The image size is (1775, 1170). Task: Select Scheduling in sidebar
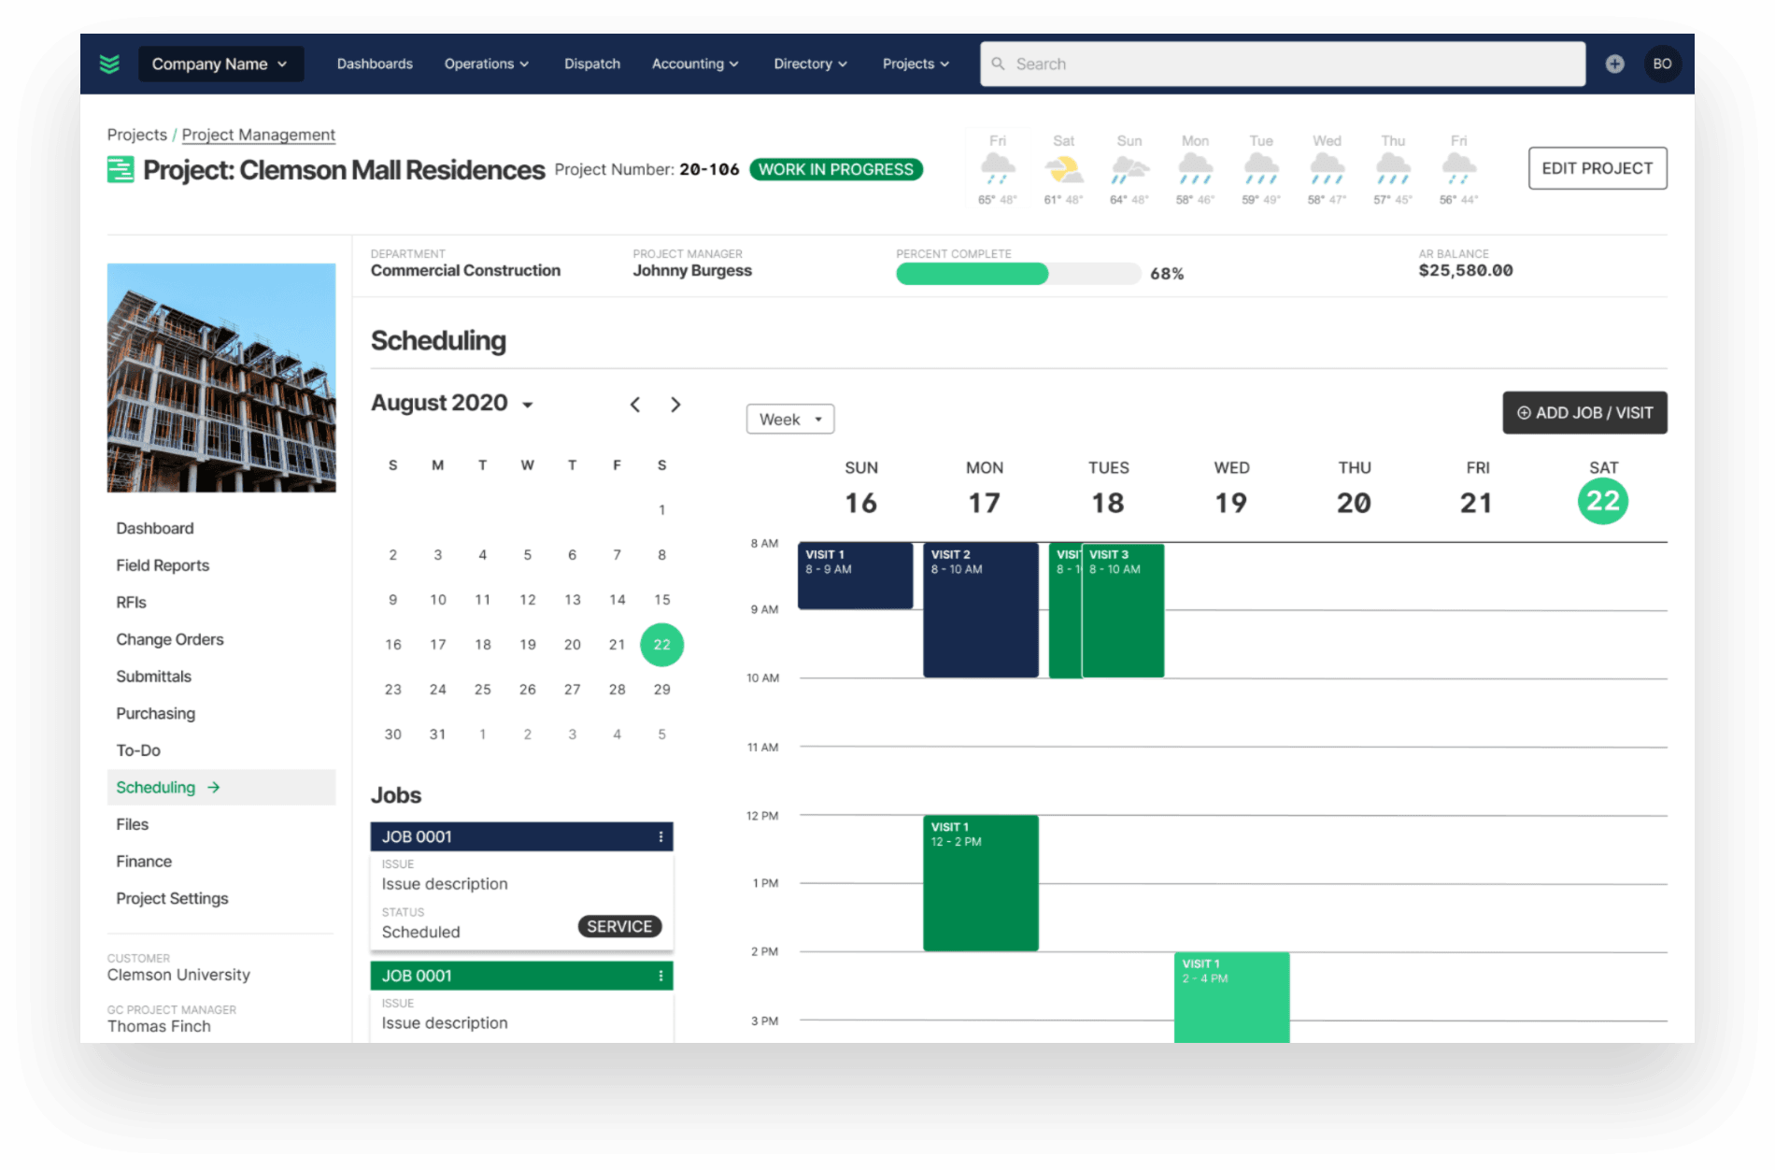click(x=221, y=788)
